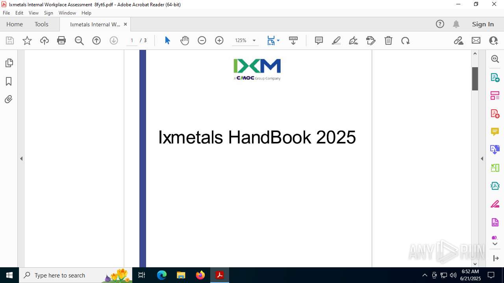Open the find text magnifier tool
This screenshot has width=504, height=283.
(x=79, y=40)
